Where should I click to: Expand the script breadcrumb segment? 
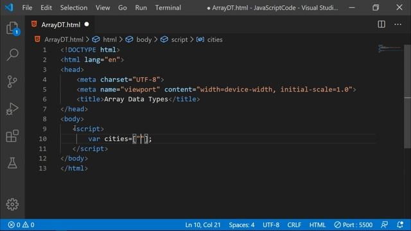(x=179, y=40)
